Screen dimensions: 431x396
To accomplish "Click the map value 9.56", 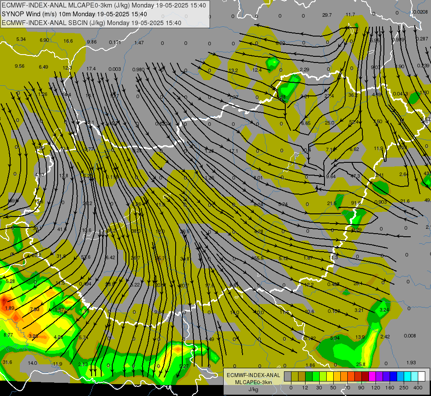I will [x=19, y=66].
